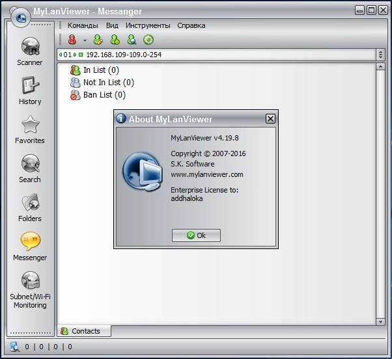The image size is (392, 359).
Task: Click the next range arrow after 01
Action: click(75, 55)
